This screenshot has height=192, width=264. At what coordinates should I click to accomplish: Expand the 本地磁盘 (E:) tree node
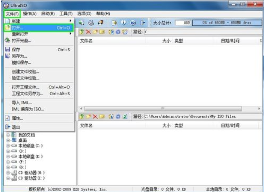8,156
